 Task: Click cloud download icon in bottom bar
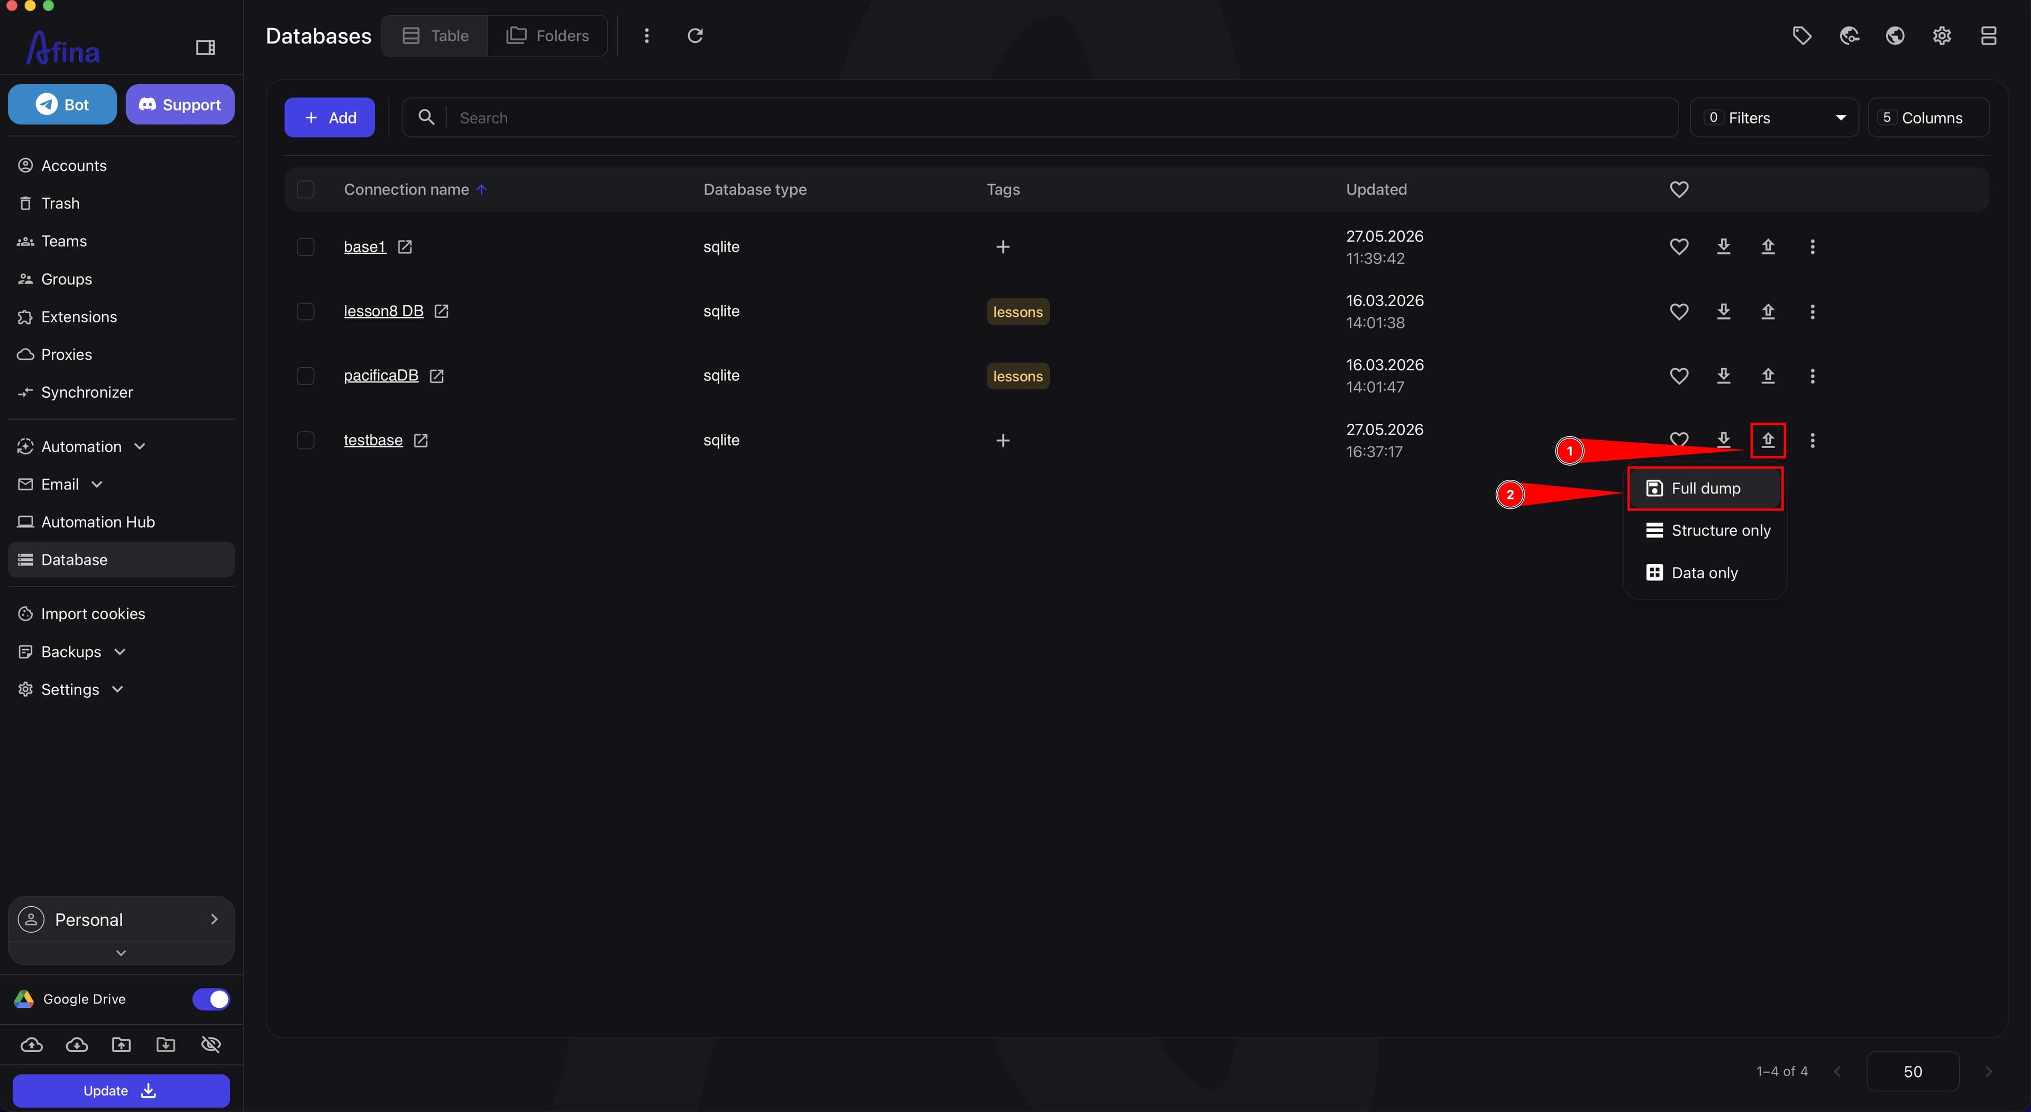pos(77,1045)
